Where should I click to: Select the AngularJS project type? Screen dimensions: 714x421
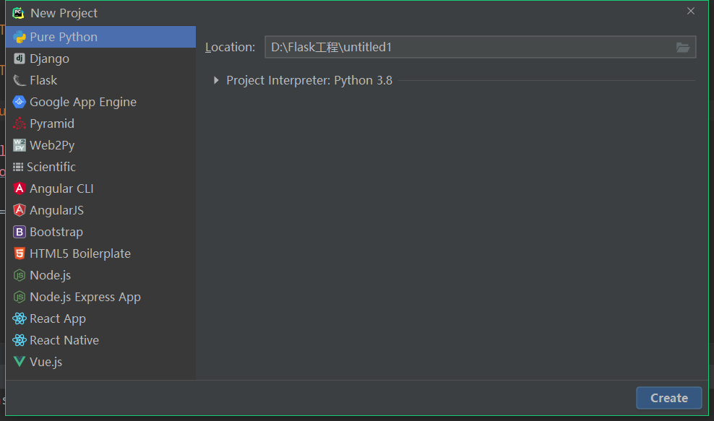(x=100, y=210)
